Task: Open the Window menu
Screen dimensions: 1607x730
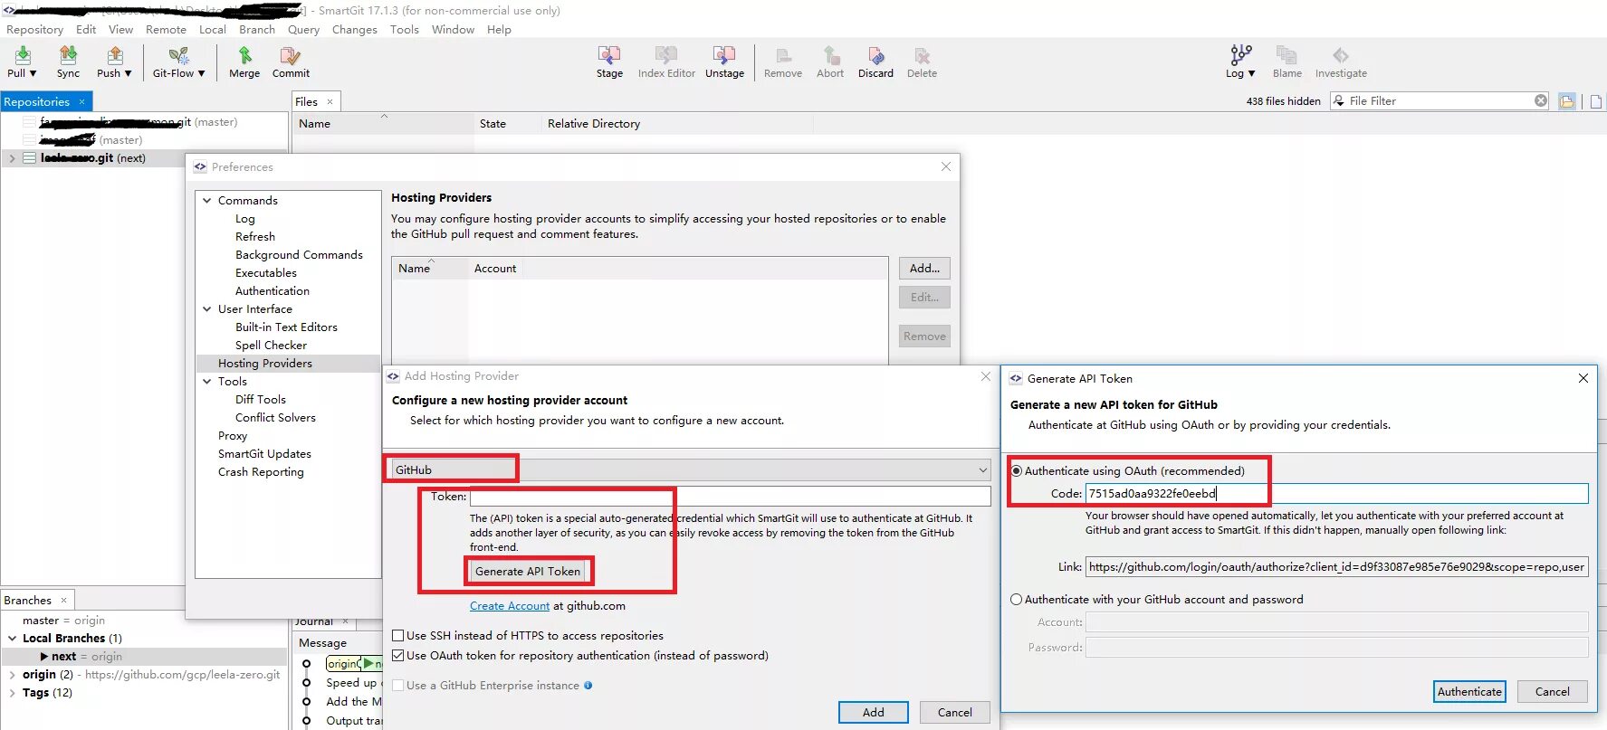Action: [x=453, y=29]
